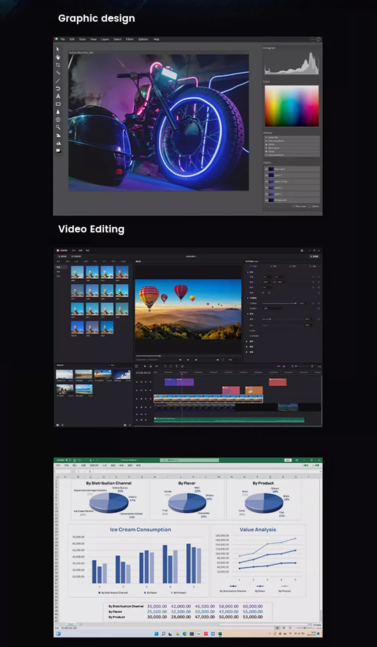Image resolution: width=377 pixels, height=647 pixels.
Task: Open the Options menu in graphic editor
Action: click(143, 39)
